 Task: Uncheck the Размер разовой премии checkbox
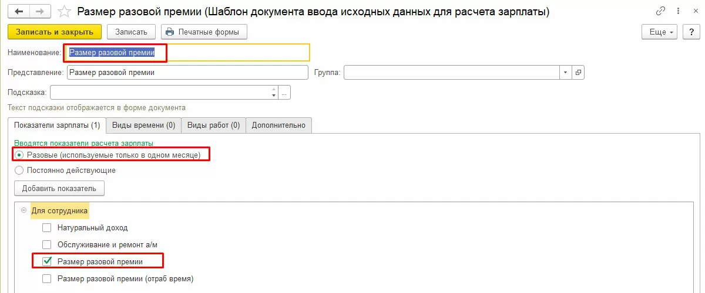pyautogui.click(x=47, y=261)
